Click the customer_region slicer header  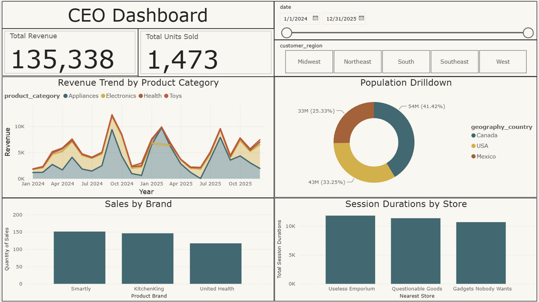pyautogui.click(x=301, y=45)
